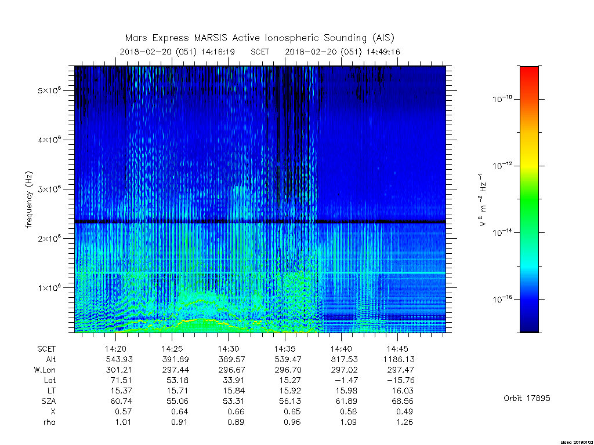This screenshot has height=445, width=594.
Task: Click the 10⁻¹² color scale label
Action: click(x=502, y=166)
